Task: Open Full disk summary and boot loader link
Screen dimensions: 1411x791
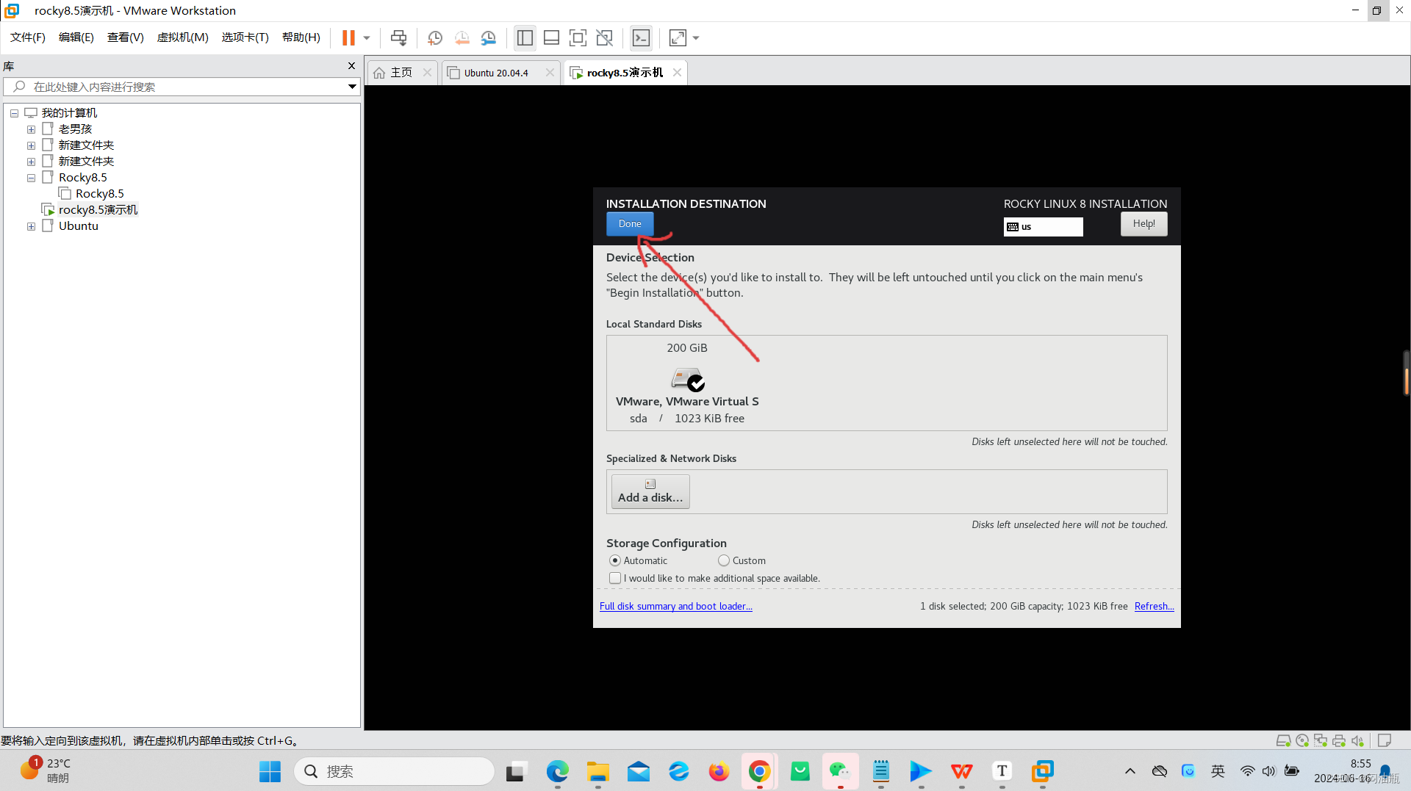Action: click(675, 606)
